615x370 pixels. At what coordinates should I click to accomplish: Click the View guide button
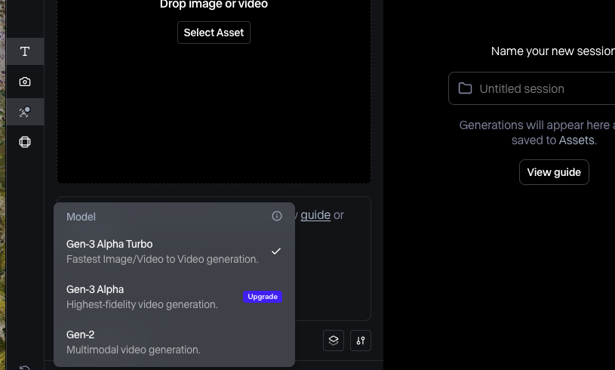coord(554,172)
